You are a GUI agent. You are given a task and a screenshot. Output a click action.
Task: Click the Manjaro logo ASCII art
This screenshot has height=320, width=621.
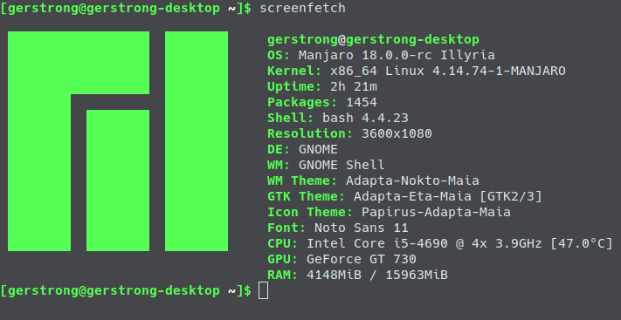(x=118, y=141)
